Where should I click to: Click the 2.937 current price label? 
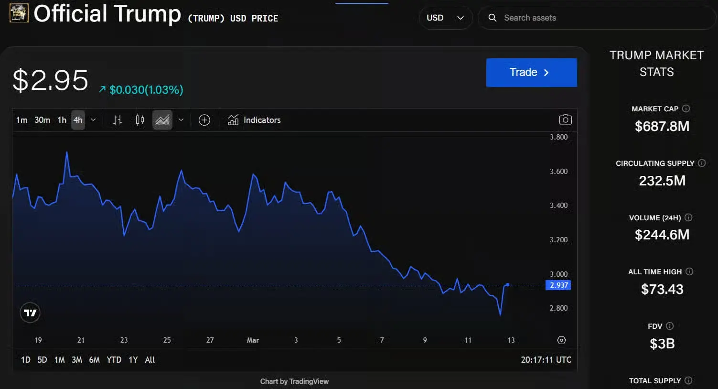coord(558,285)
